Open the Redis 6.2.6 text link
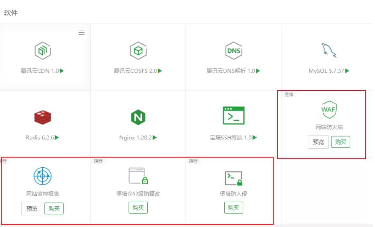 pos(40,137)
